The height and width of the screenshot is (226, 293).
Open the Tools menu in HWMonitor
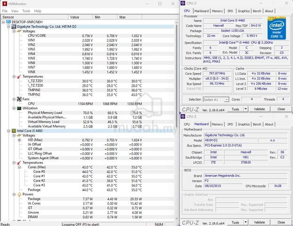tap(26, 11)
